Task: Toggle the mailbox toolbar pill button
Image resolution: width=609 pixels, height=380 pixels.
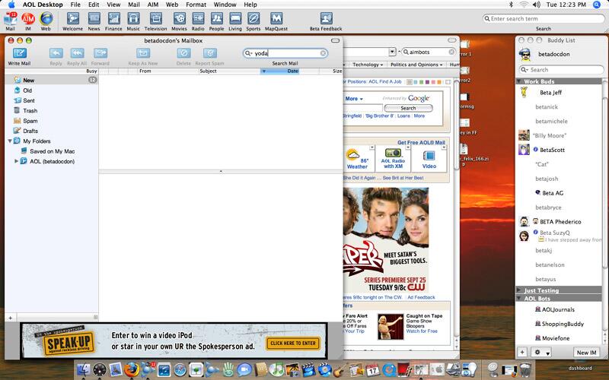Action: coord(335,40)
